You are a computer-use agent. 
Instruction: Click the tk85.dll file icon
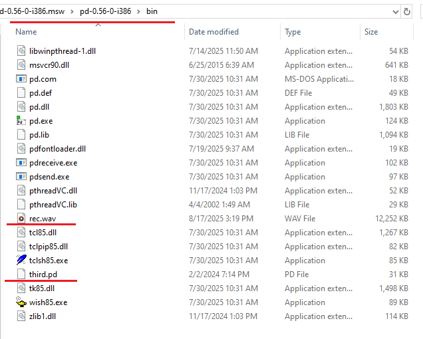click(x=21, y=288)
